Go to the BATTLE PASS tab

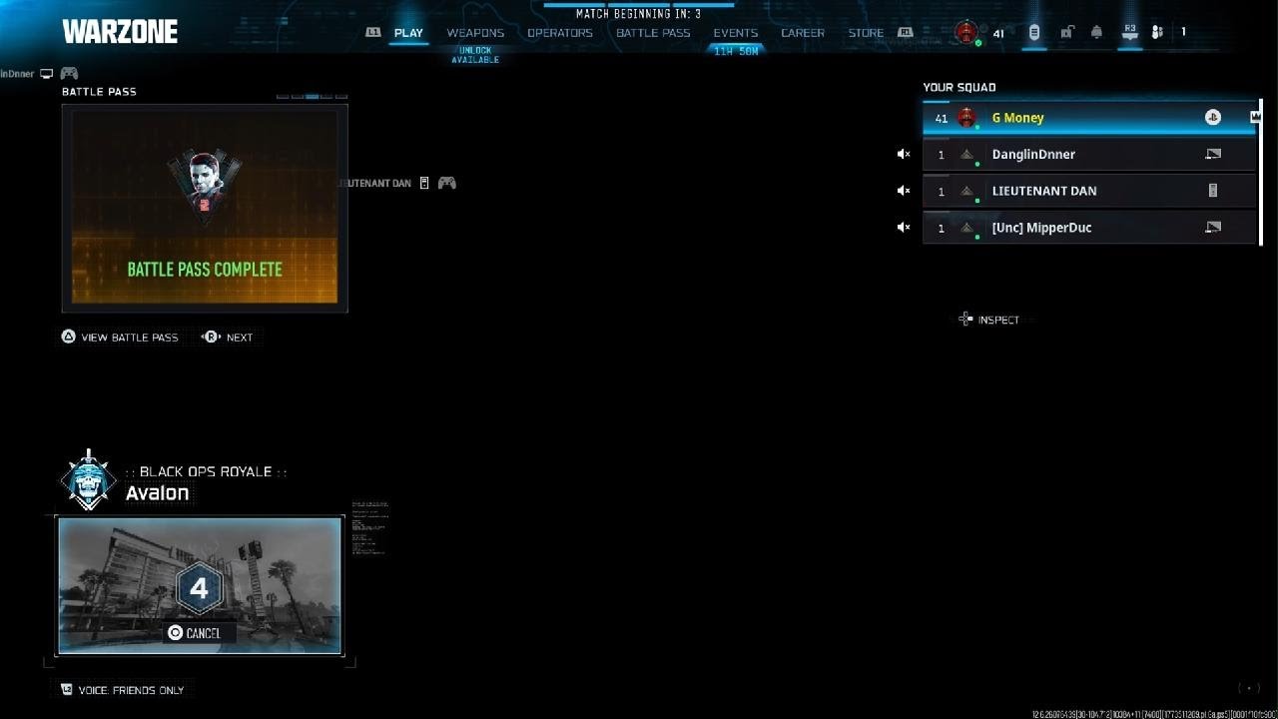tap(653, 33)
